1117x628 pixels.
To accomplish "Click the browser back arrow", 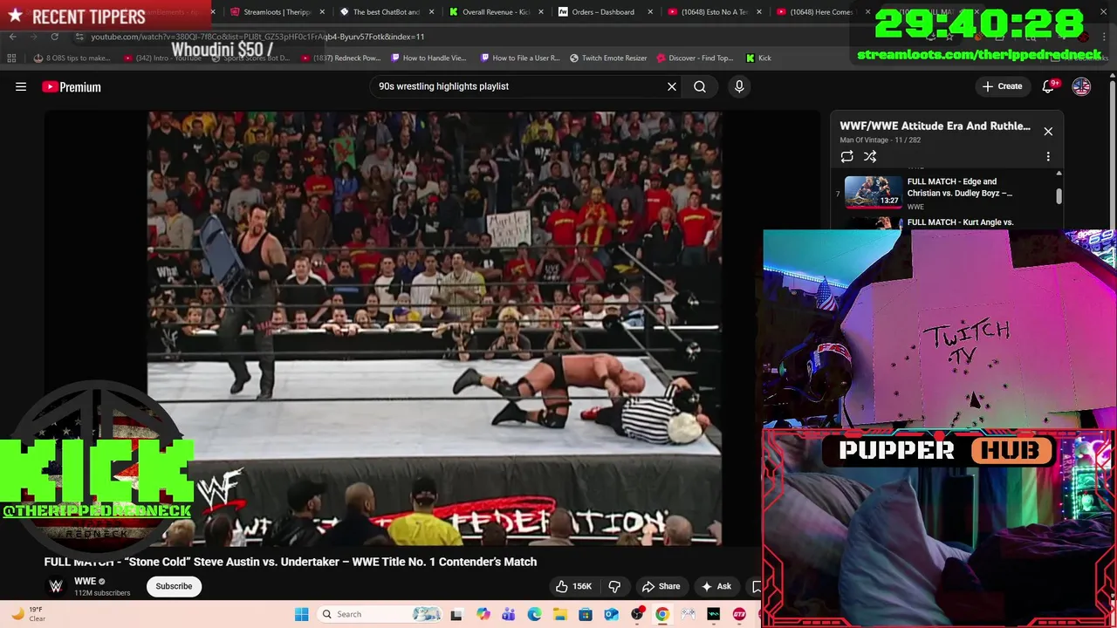I will (x=12, y=37).
